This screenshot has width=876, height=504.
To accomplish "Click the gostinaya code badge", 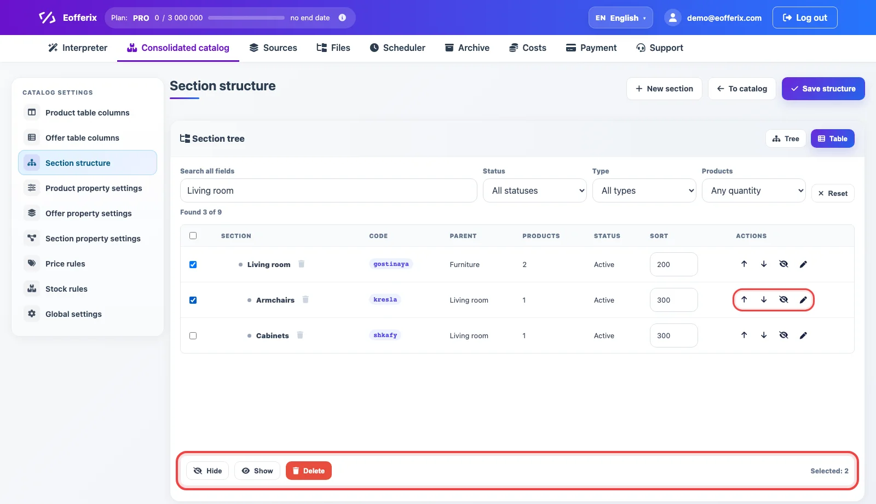I will [391, 264].
